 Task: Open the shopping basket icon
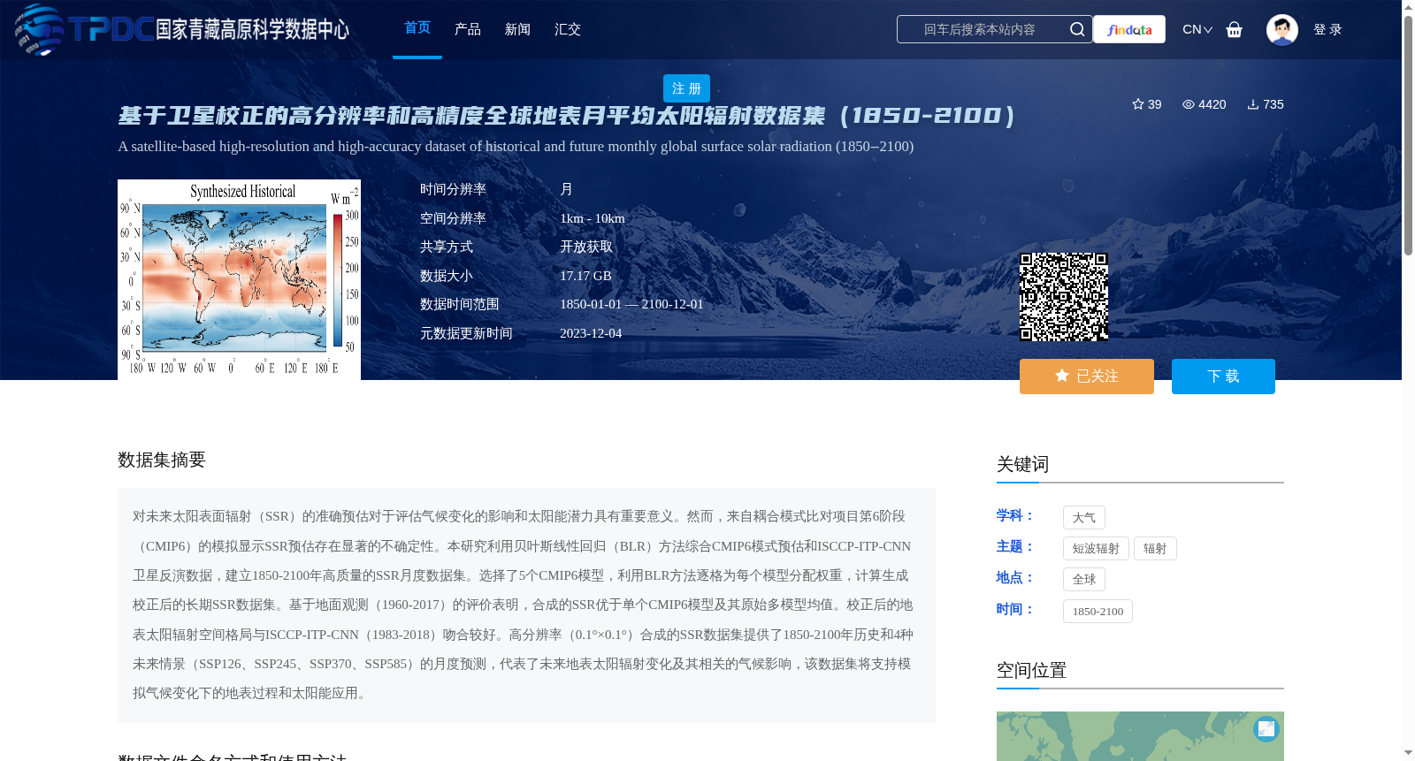click(1235, 29)
